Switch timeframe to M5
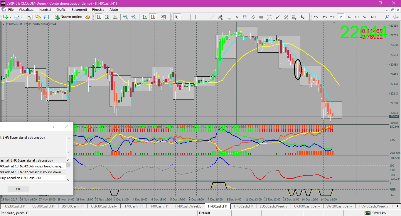Image resolution: width=401 pixels, height=216 pixels. tap(316, 17)
